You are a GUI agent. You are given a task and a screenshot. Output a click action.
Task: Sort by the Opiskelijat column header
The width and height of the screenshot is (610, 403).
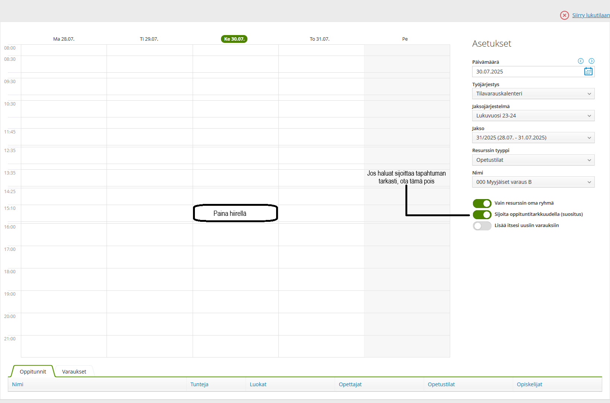(x=529, y=384)
